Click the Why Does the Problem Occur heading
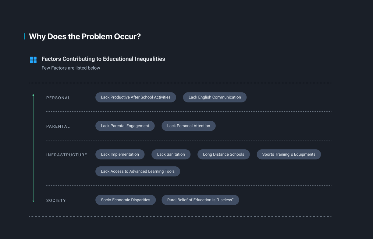The height and width of the screenshot is (239, 373). [x=85, y=36]
